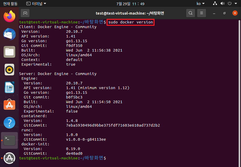Click runc version 1.0.0
Screen dimensions: 241x167
pos(72,135)
